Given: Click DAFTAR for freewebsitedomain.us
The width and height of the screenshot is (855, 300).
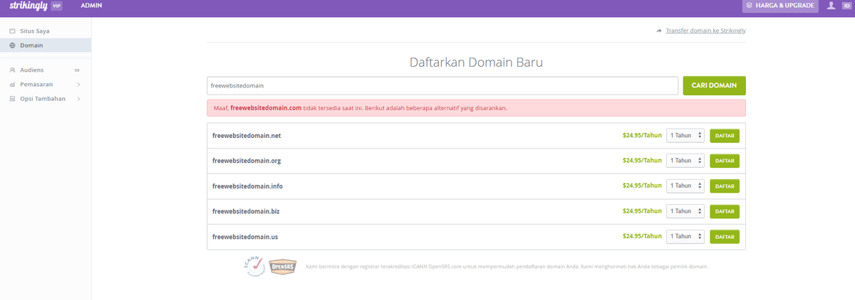Looking at the screenshot, I should pos(725,236).
